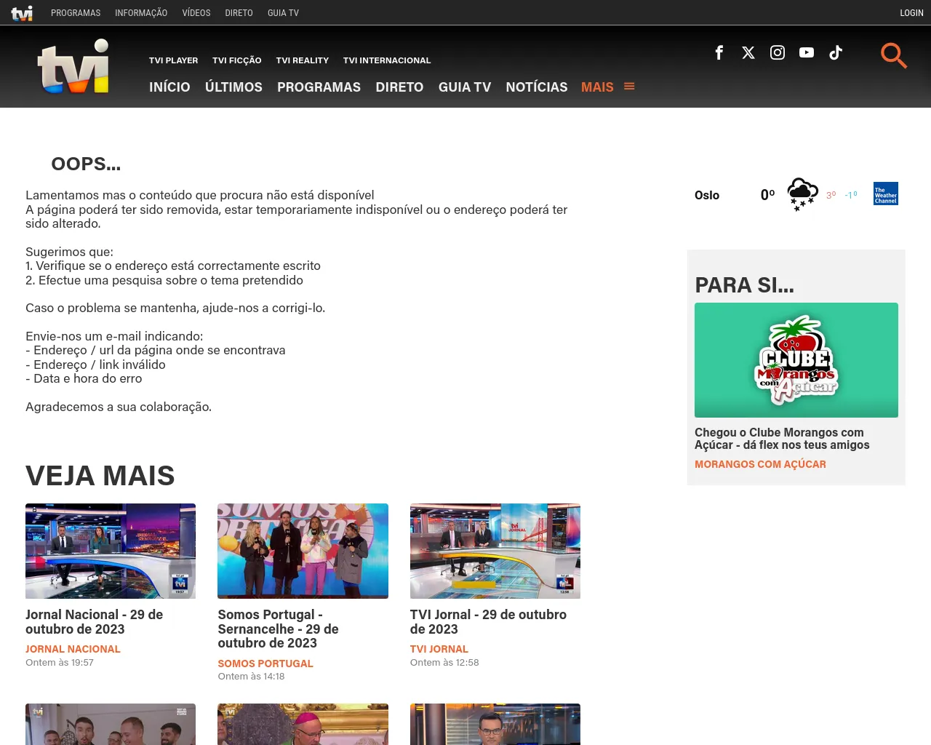931x745 pixels.
Task: Click the snow cloud weather icon
Action: (803, 194)
